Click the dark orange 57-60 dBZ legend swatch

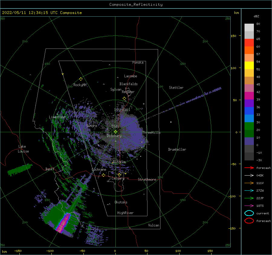pyautogui.click(x=249, y=50)
